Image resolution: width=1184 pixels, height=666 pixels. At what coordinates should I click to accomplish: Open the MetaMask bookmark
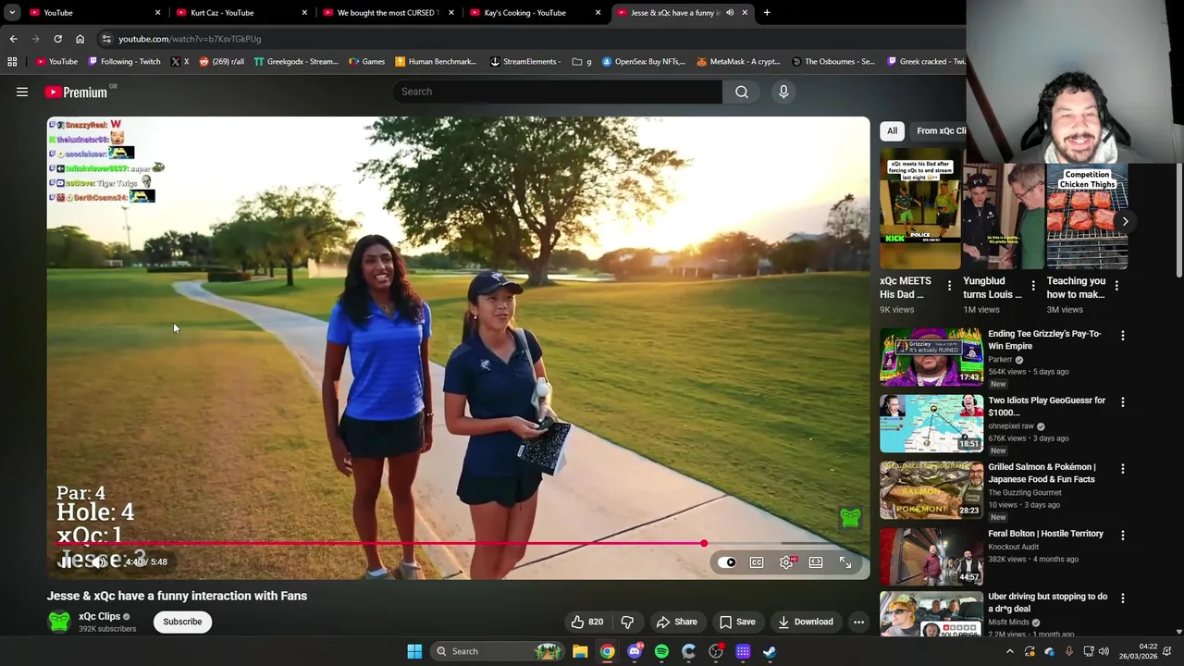coord(738,62)
